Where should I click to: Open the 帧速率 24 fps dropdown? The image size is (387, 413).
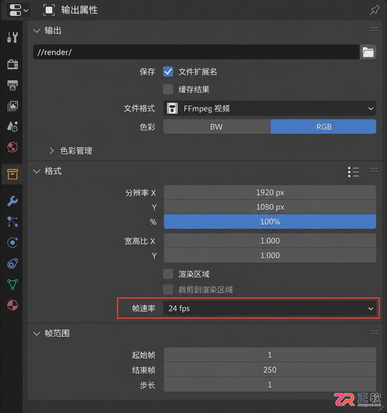(x=270, y=308)
